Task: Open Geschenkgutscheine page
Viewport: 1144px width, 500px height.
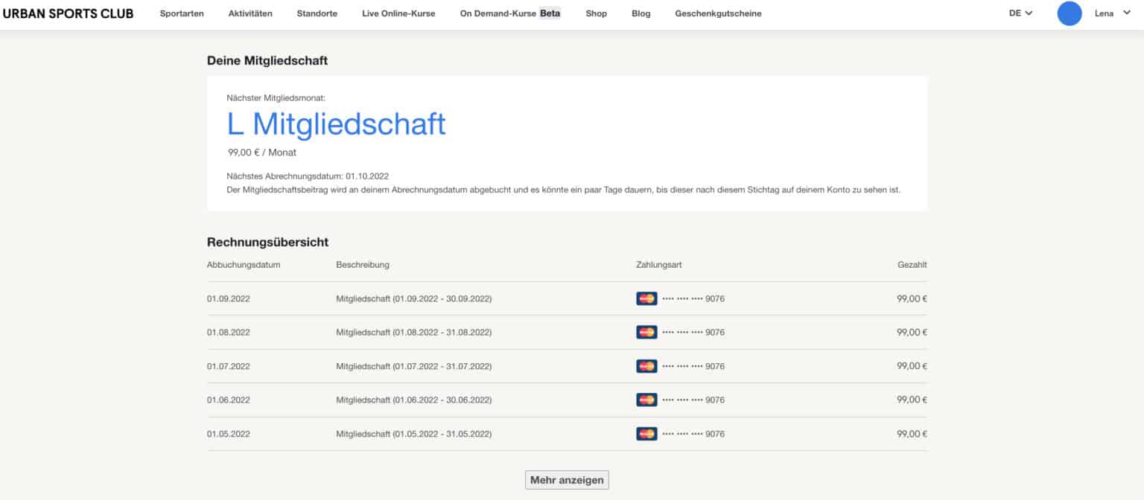Action: (x=718, y=13)
